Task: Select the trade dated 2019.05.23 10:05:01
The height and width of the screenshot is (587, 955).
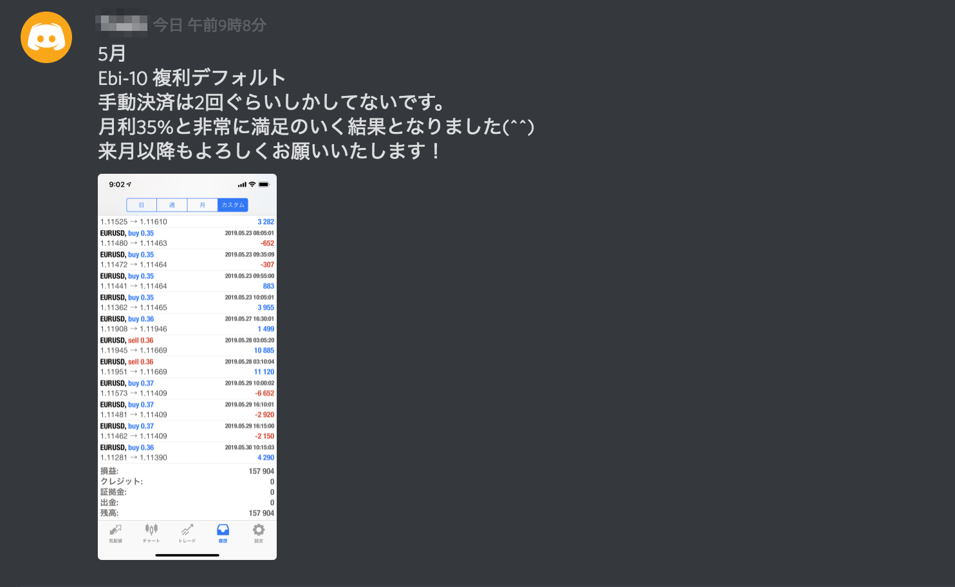Action: tap(187, 303)
